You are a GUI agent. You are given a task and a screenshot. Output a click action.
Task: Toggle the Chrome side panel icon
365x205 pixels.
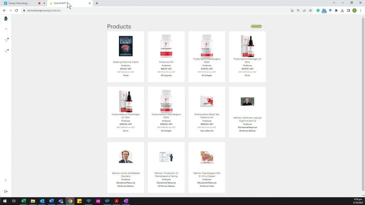pyautogui.click(x=348, y=11)
